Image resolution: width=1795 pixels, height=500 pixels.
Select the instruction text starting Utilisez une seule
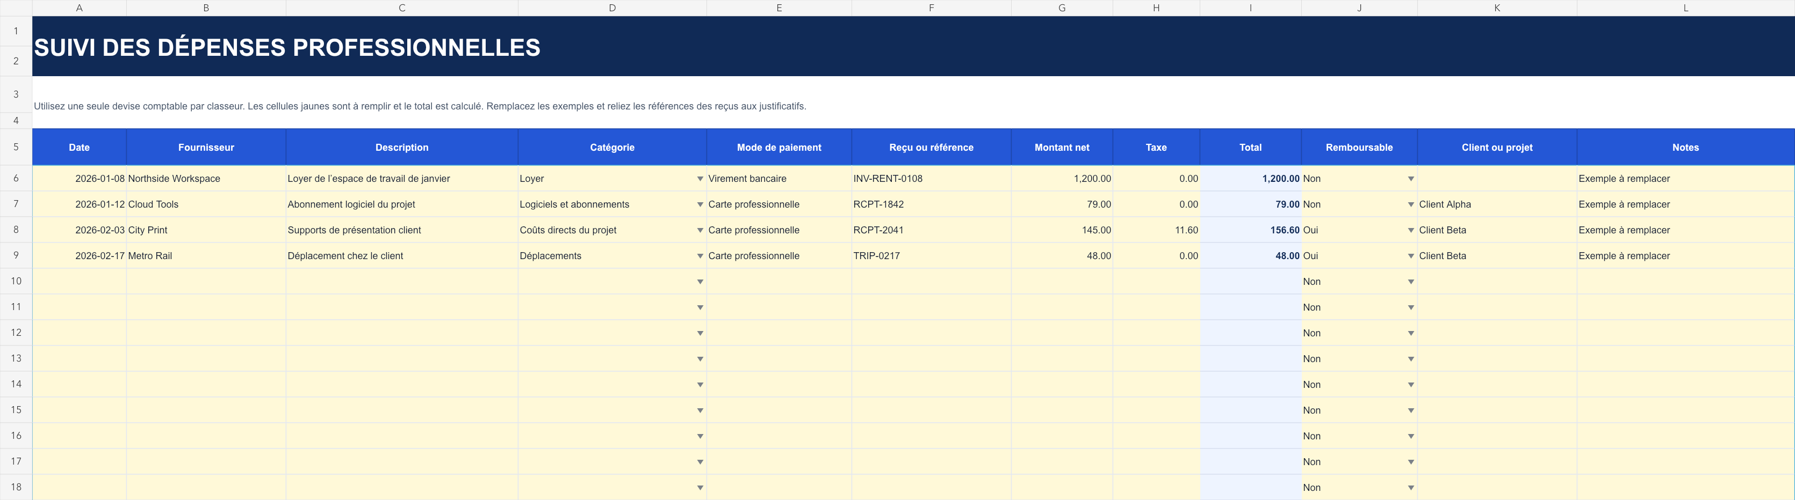420,106
